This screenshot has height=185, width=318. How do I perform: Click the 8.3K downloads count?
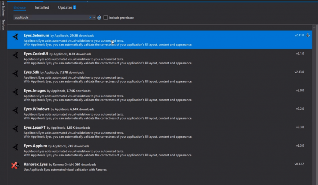(x=80, y=54)
